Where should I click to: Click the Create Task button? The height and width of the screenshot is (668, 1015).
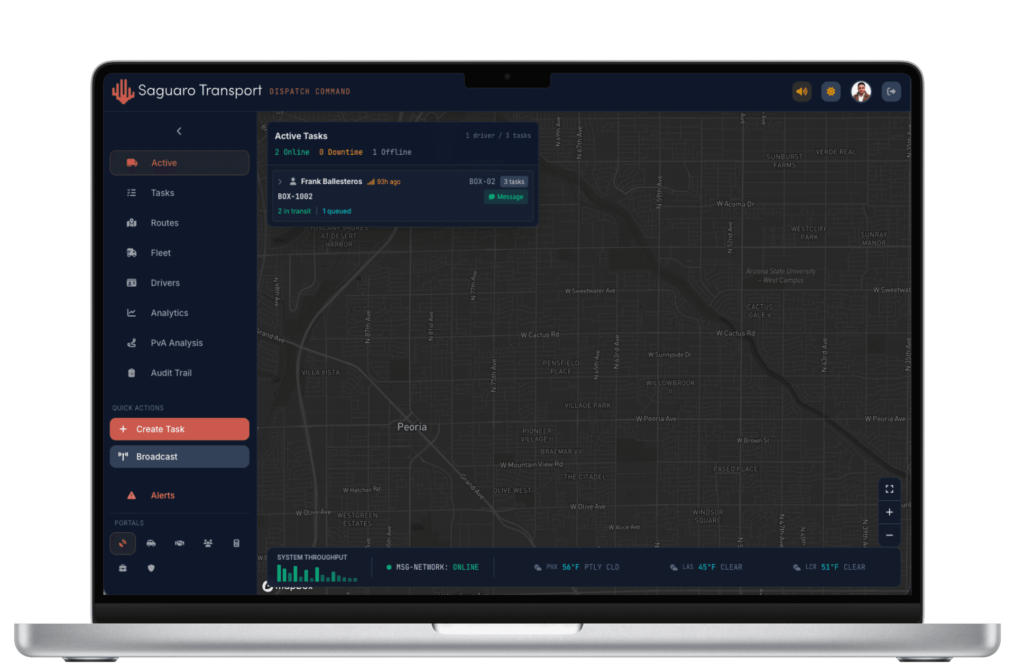(179, 429)
